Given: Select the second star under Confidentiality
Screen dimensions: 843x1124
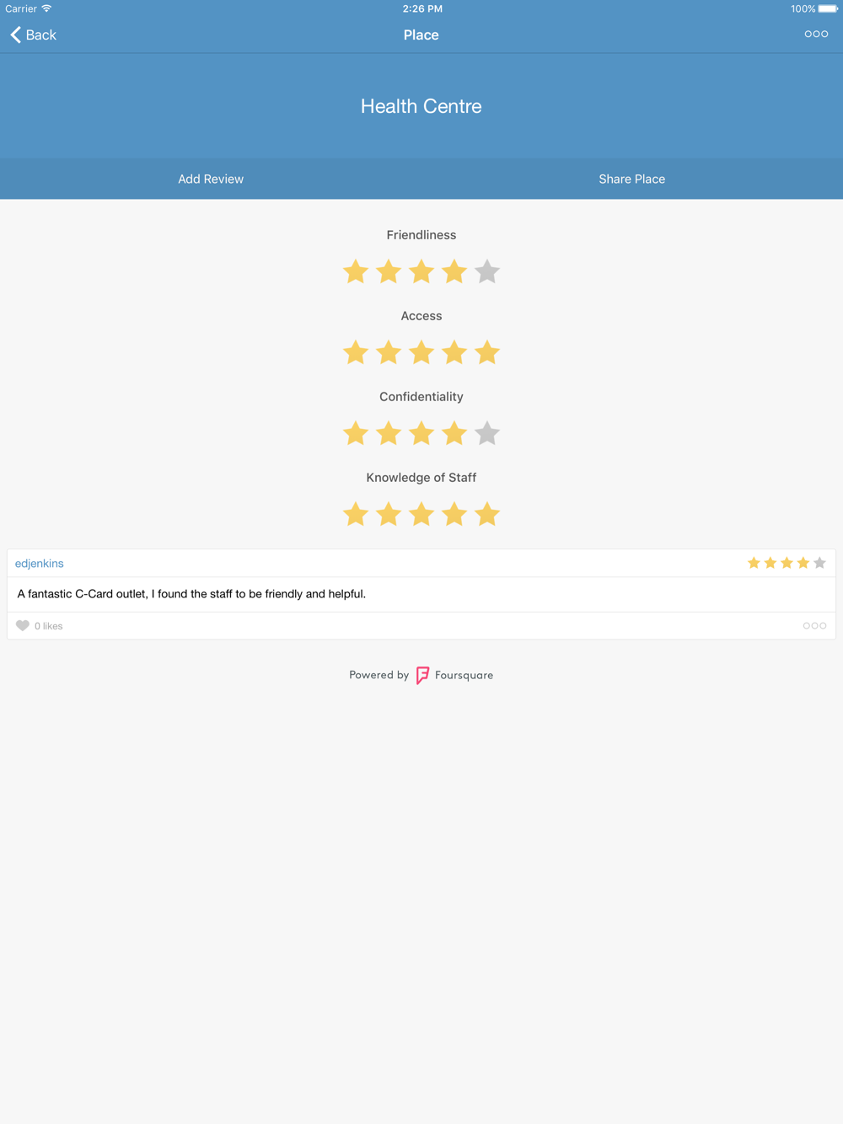Looking at the screenshot, I should point(389,433).
